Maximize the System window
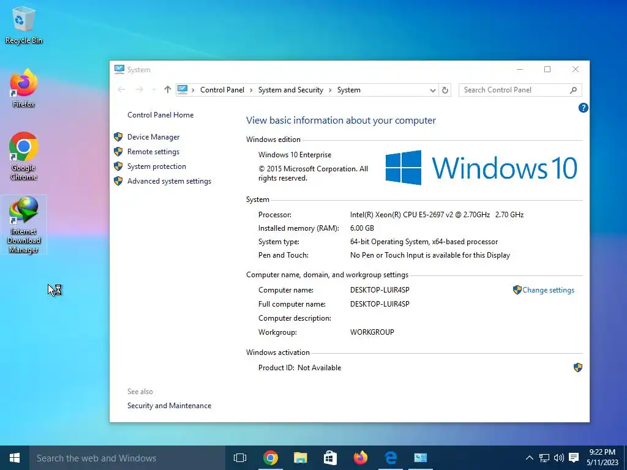The image size is (627, 470). 547,70
